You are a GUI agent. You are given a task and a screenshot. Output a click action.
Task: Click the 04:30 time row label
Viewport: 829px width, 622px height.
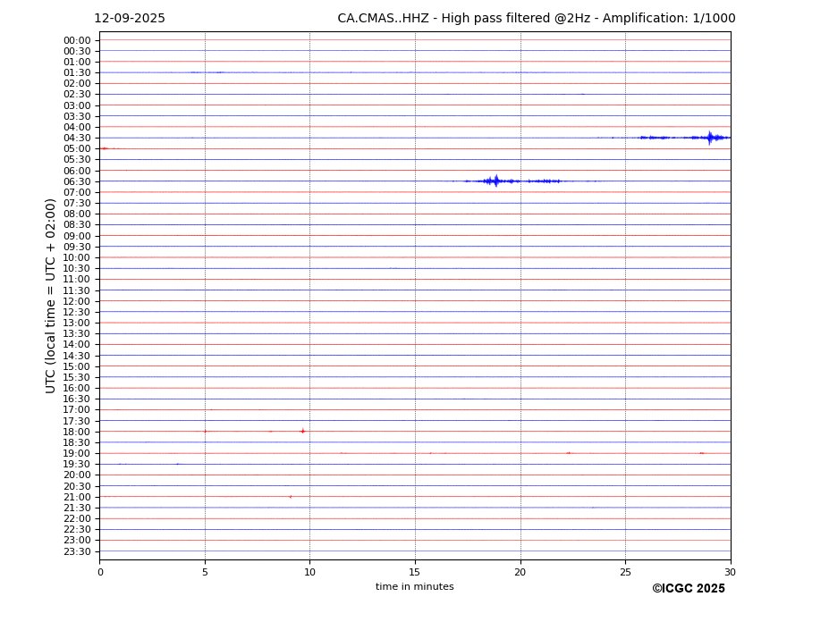pyautogui.click(x=77, y=138)
